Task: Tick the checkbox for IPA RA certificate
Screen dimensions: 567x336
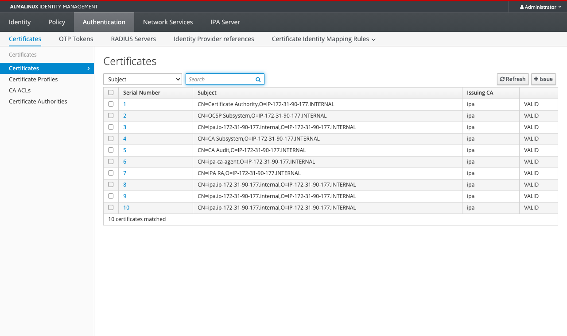Action: pyautogui.click(x=111, y=173)
